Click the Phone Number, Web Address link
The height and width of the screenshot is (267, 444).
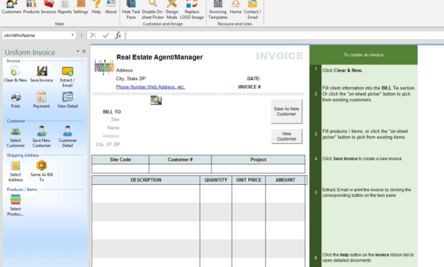tap(150, 87)
